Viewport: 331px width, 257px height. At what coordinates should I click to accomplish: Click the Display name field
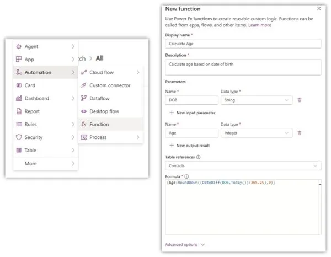click(x=243, y=44)
